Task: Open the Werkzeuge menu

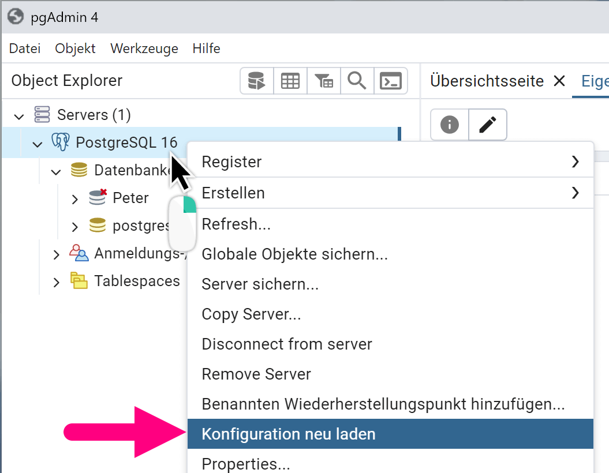Action: click(x=144, y=48)
